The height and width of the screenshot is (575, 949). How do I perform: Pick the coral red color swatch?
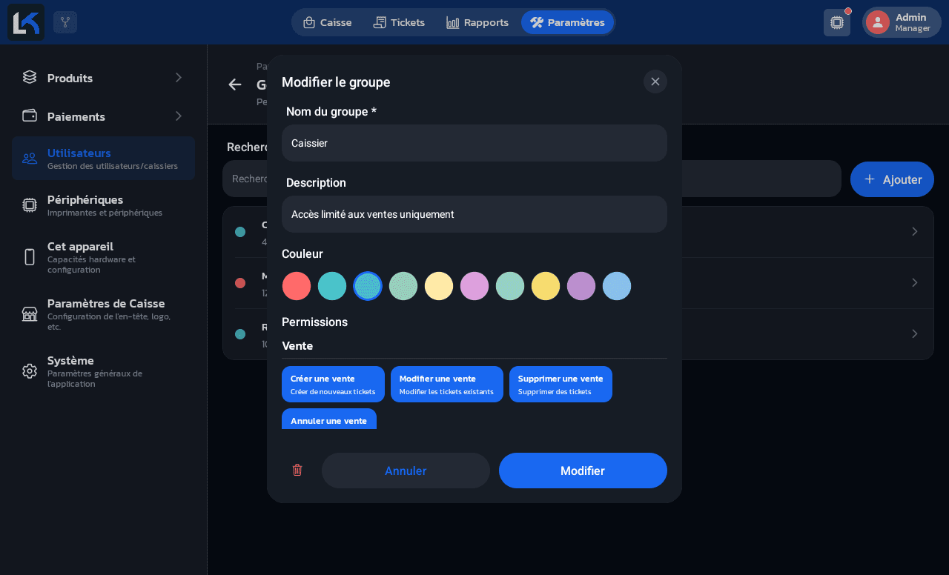[297, 286]
